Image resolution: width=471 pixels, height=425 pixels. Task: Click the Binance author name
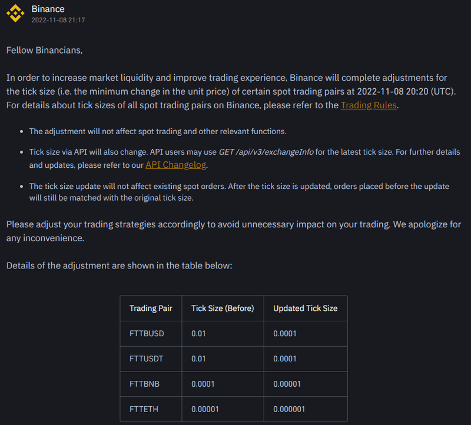coord(48,9)
